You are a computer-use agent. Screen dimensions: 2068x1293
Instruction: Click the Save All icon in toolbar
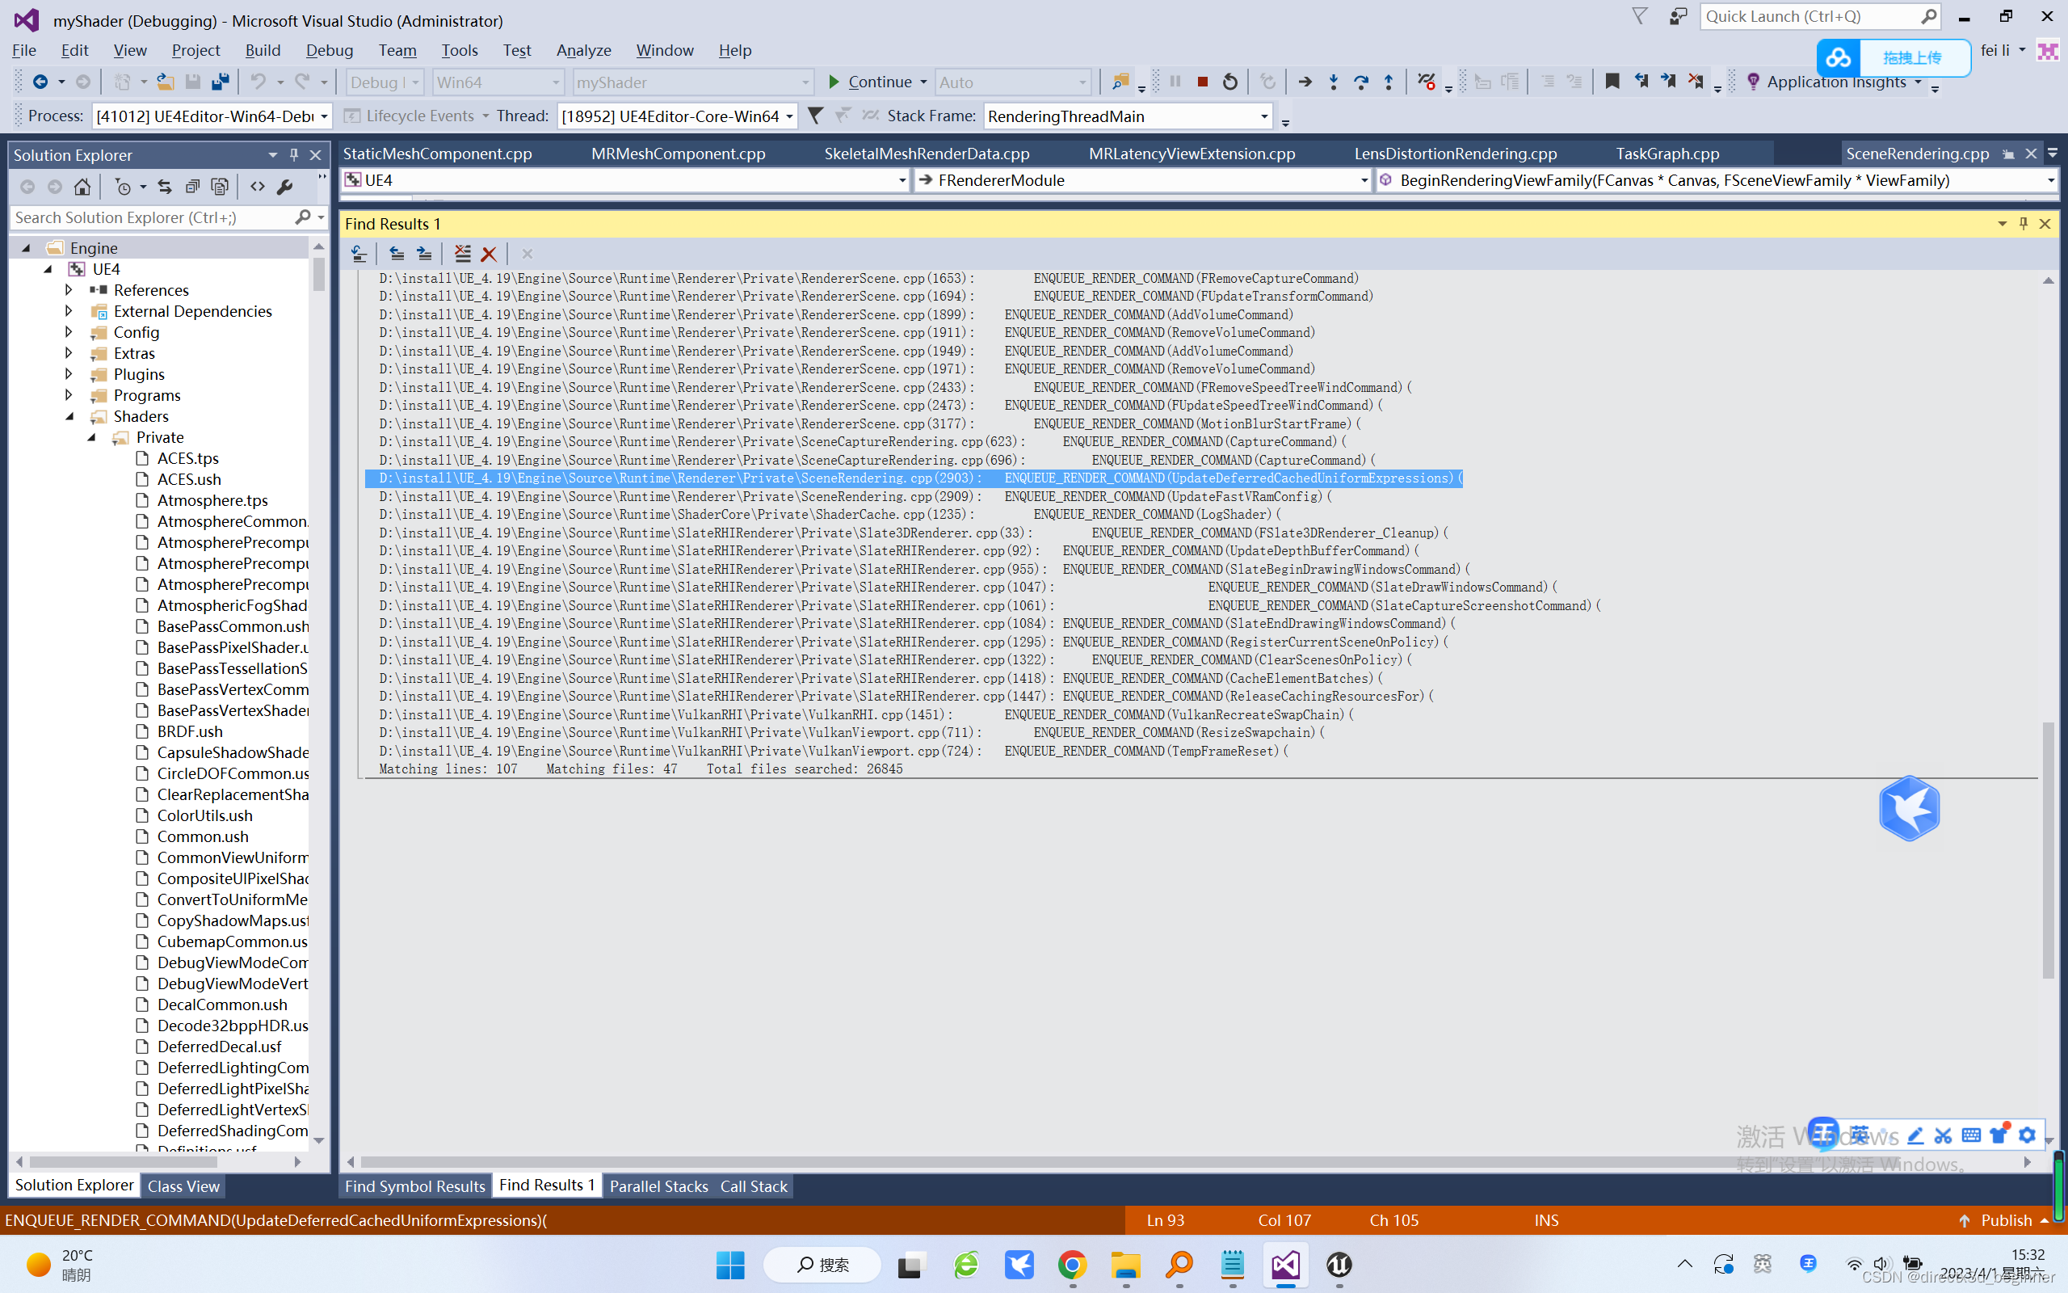tap(220, 82)
